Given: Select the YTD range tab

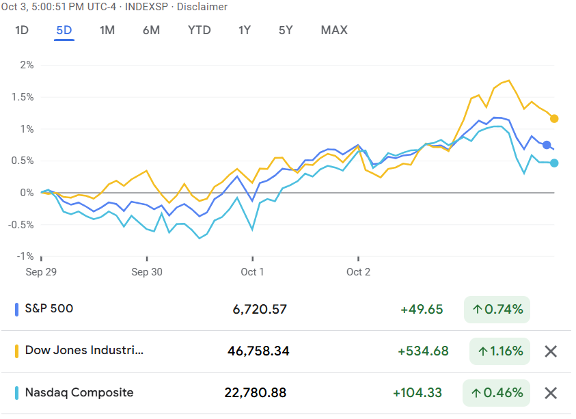Looking at the screenshot, I should point(200,30).
